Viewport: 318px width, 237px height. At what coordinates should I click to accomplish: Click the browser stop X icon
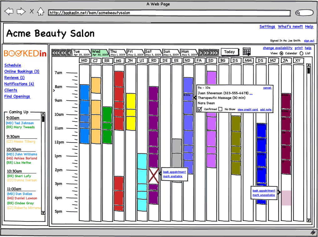click(x=32, y=11)
